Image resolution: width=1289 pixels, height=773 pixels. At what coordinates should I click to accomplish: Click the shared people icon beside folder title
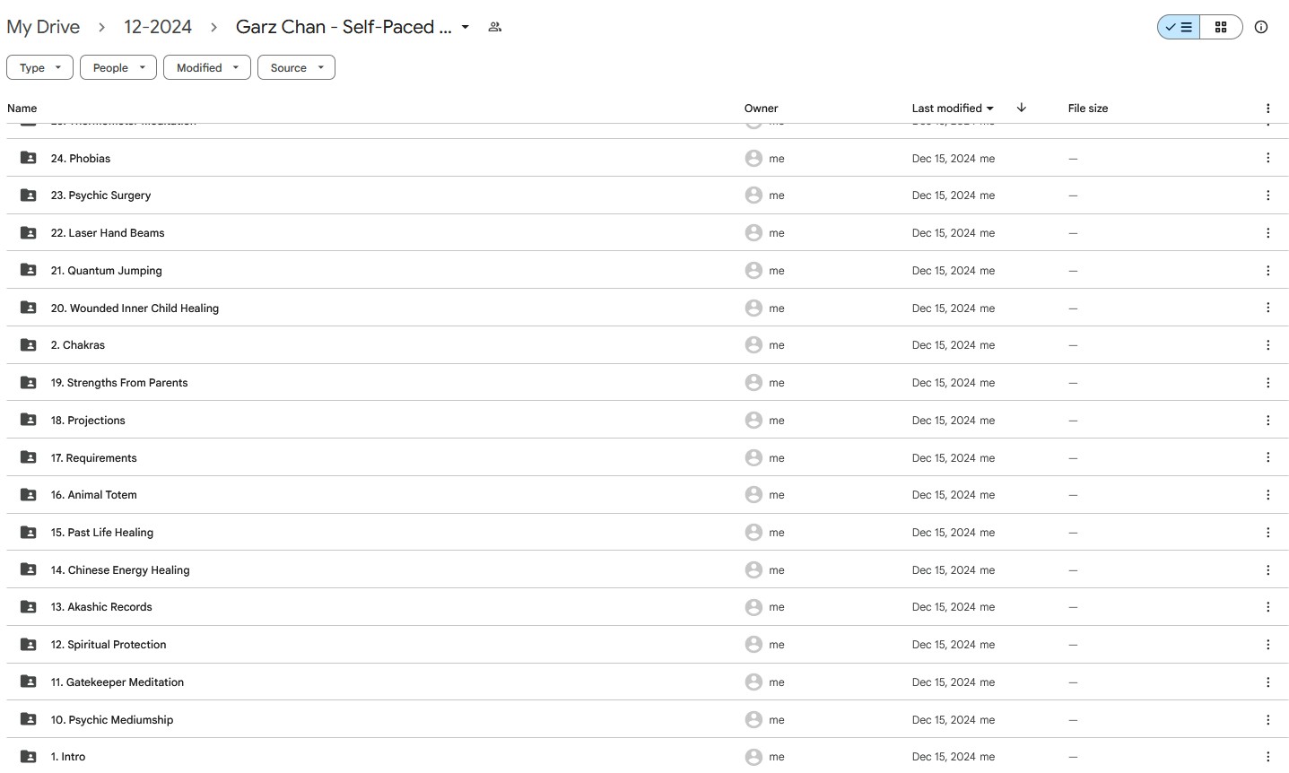pos(494,27)
